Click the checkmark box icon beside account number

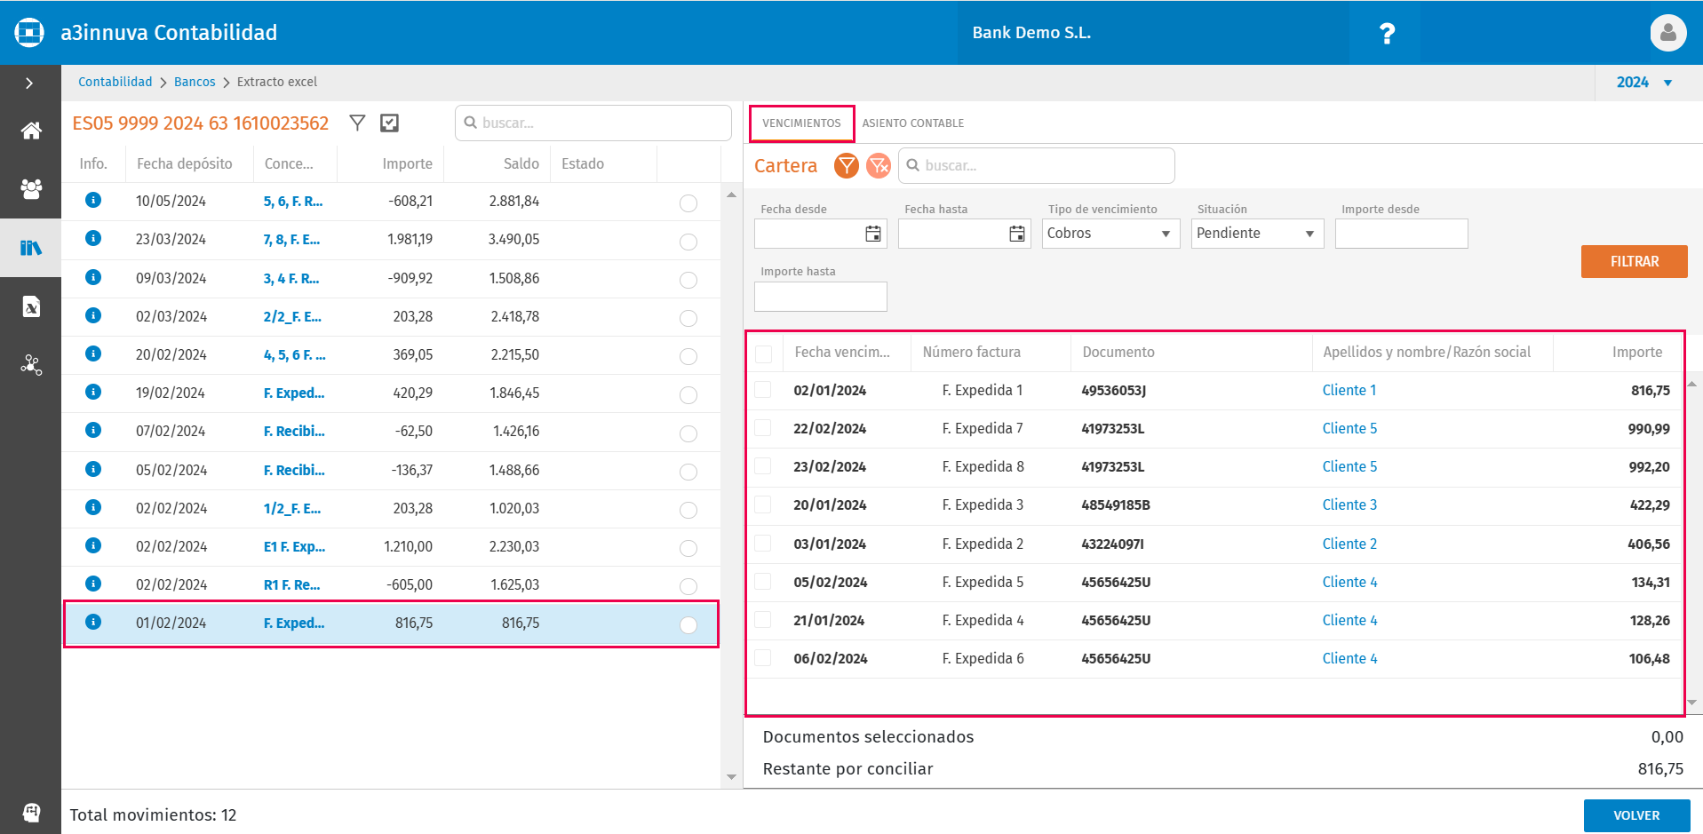(389, 123)
